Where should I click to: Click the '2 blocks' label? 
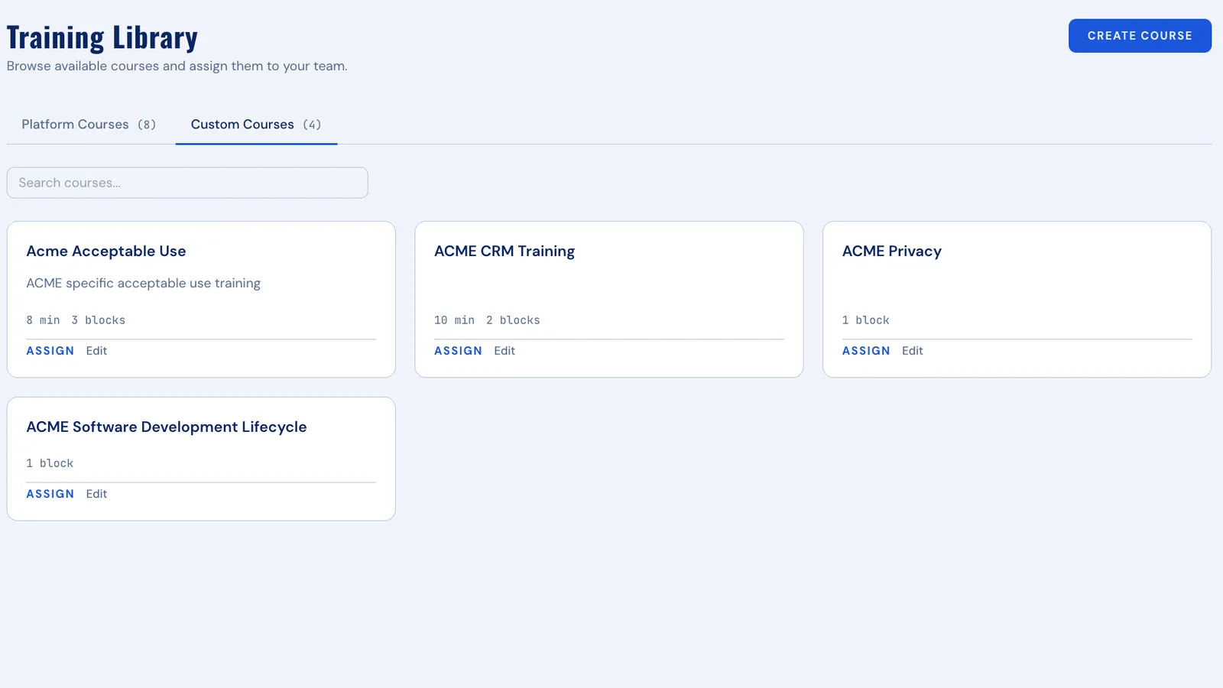[513, 320]
